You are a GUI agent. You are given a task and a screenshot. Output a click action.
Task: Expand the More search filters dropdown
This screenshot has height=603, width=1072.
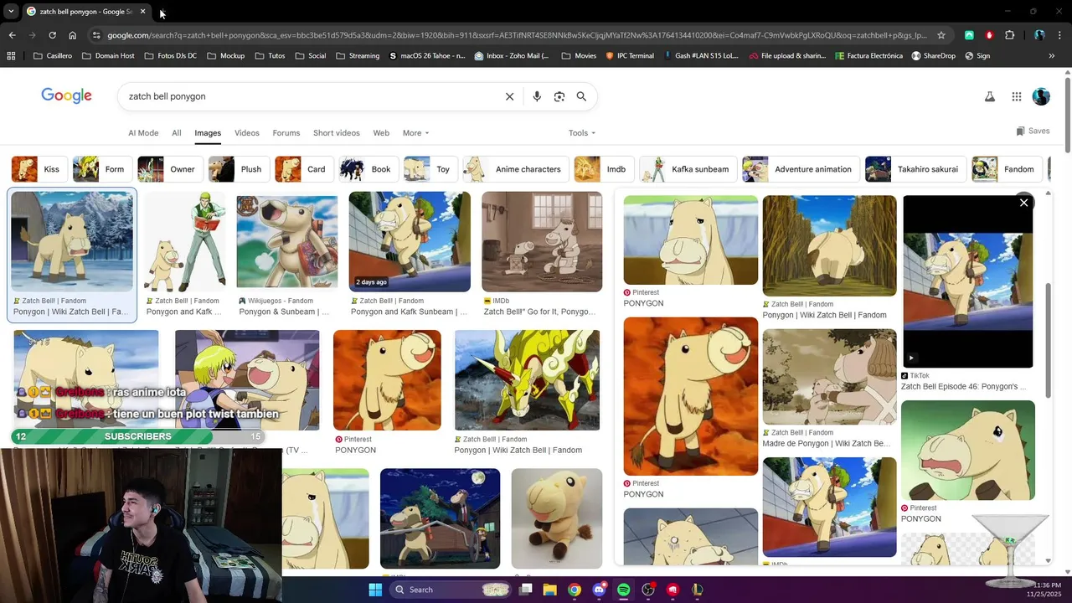click(415, 133)
